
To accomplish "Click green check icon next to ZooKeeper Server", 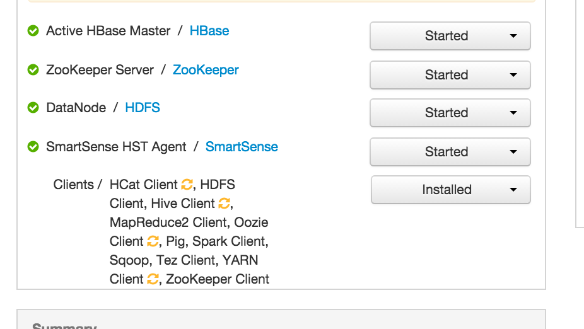I will (x=33, y=70).
